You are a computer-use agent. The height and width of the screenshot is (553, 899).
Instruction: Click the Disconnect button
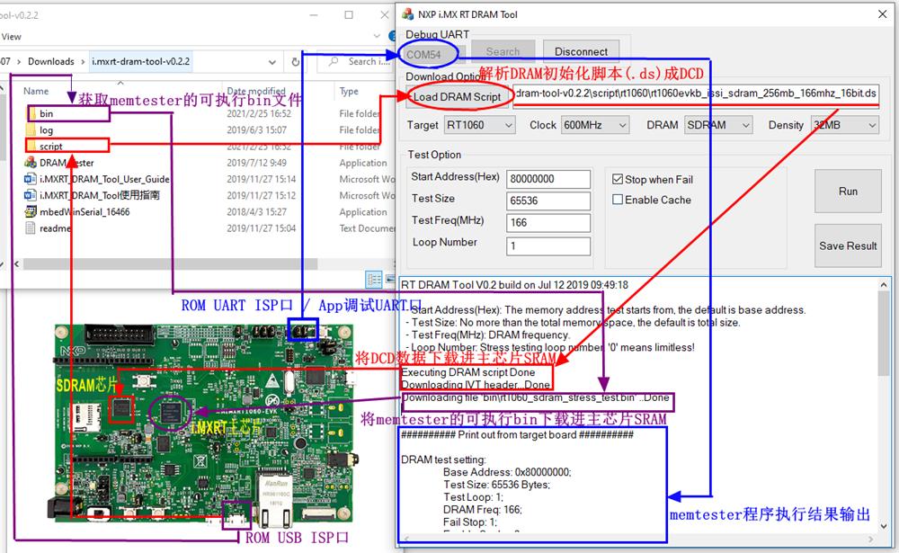(581, 51)
